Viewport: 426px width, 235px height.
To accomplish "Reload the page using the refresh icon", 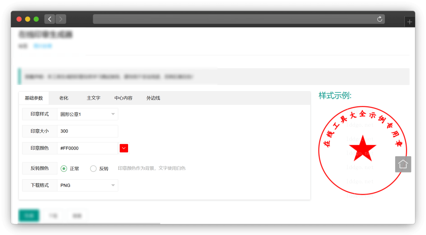I will click(x=379, y=19).
